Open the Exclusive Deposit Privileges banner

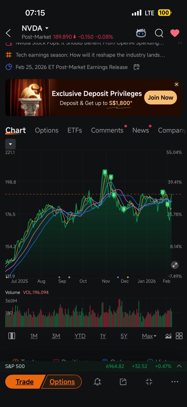click(93, 98)
